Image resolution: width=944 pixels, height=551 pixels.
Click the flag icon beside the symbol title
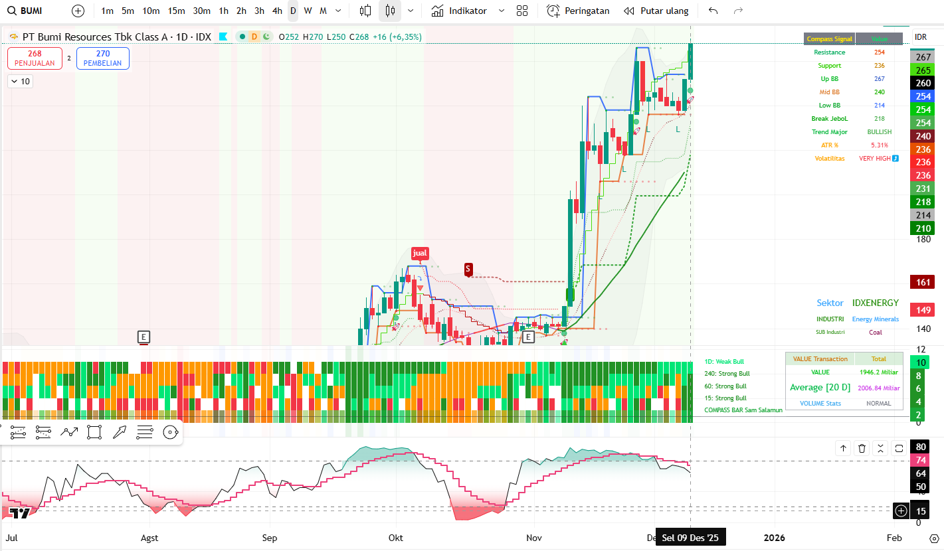224,37
